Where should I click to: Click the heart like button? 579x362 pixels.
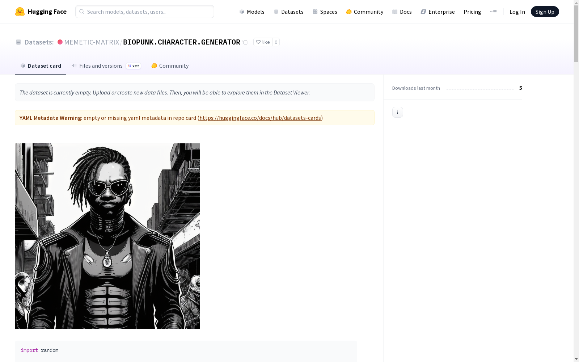(263, 42)
